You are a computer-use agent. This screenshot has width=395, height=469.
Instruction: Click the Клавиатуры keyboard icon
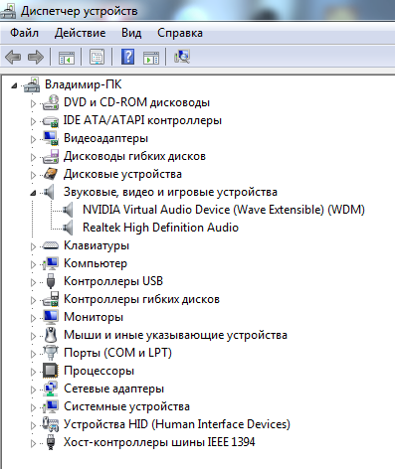[x=51, y=245]
